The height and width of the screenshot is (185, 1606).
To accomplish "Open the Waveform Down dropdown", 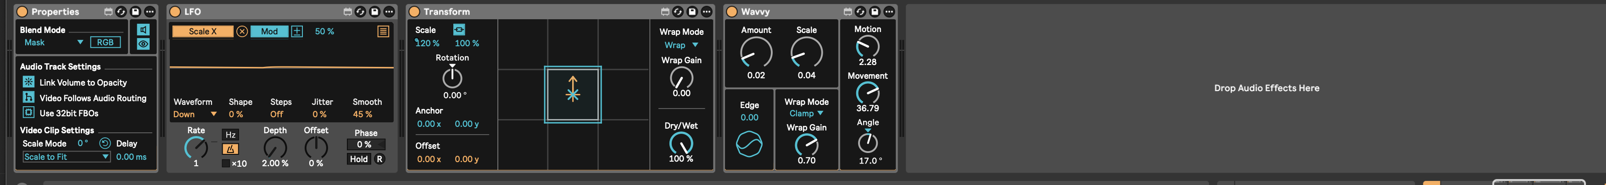I will [x=195, y=114].
